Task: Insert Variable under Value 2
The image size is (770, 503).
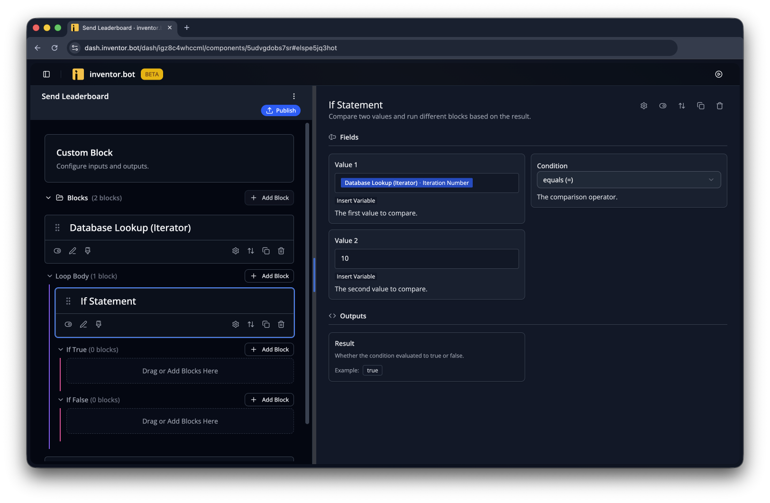Action: click(x=356, y=276)
